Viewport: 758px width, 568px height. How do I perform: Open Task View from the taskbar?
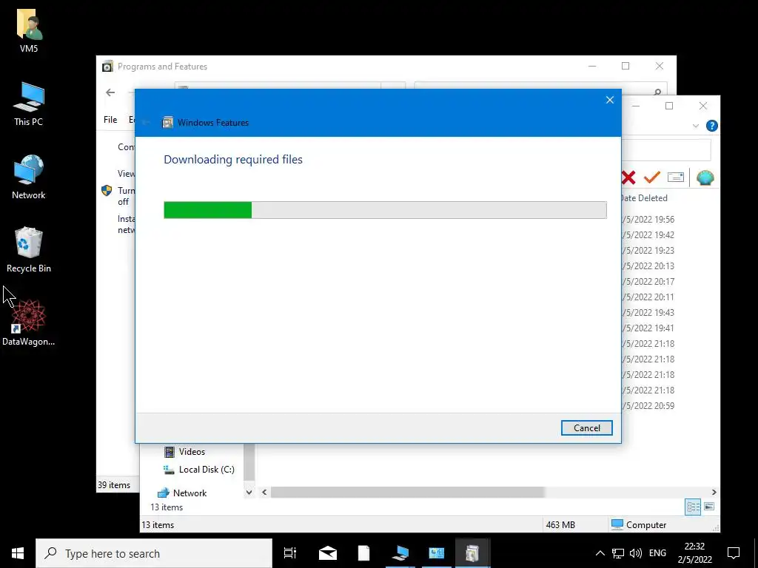(289, 553)
